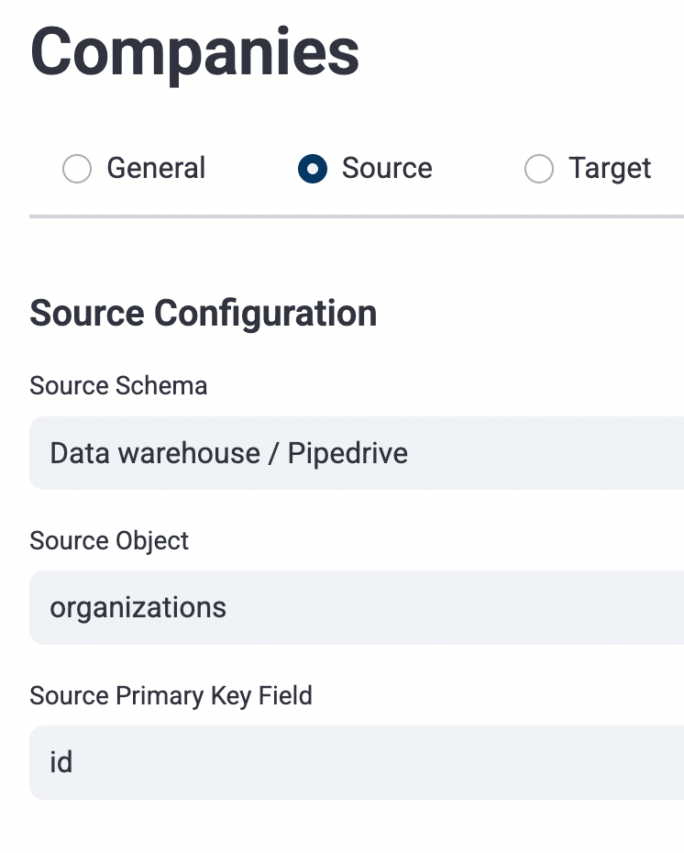The height and width of the screenshot is (853, 684).
Task: Select the Target radio button
Action: (x=539, y=169)
